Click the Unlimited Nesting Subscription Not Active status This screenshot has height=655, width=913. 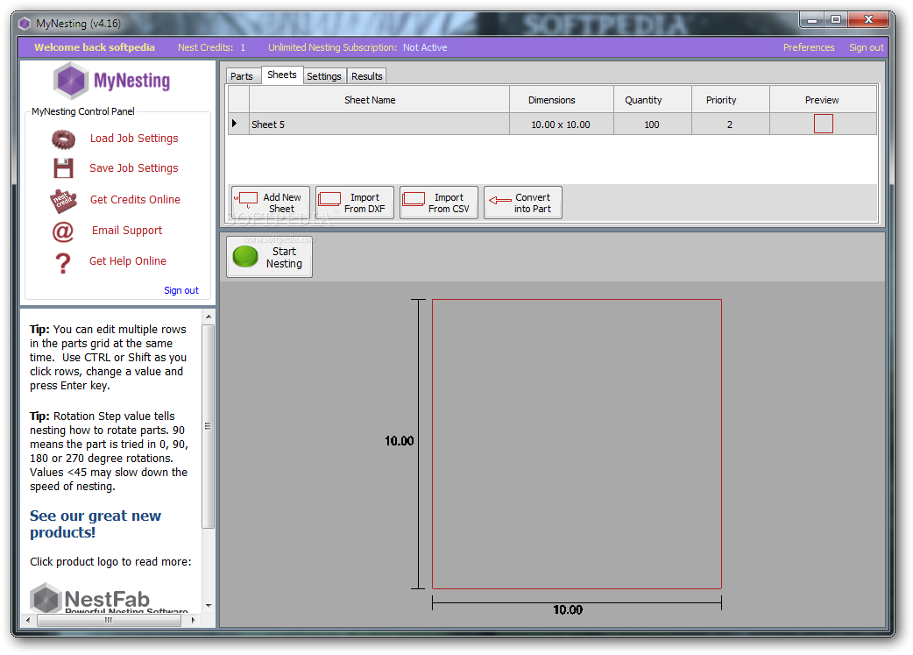click(x=357, y=47)
